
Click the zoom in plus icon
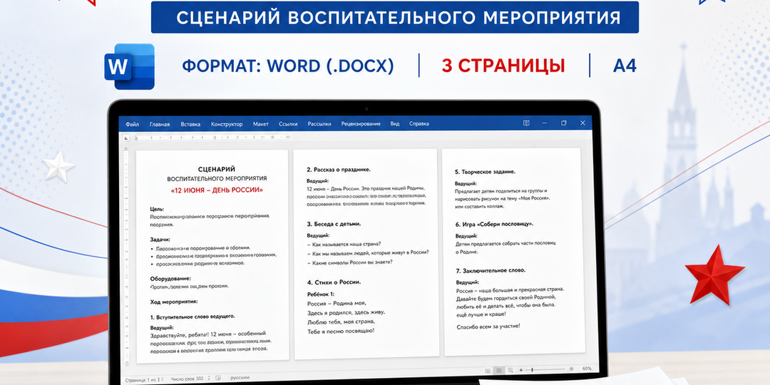pyautogui.click(x=571, y=369)
